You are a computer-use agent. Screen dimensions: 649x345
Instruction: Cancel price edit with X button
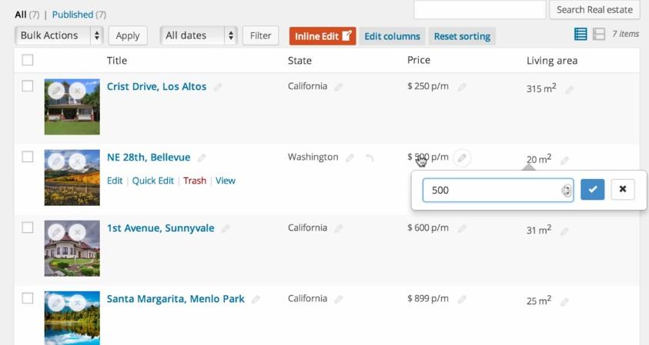tap(623, 190)
